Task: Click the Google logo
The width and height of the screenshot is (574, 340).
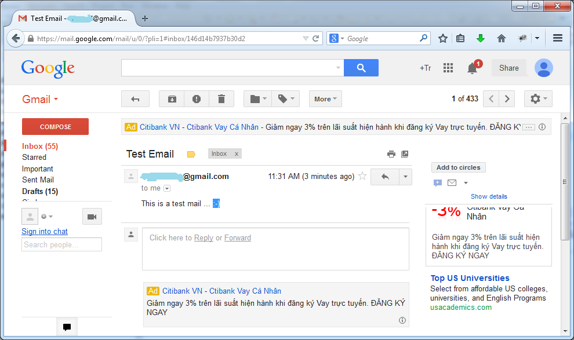Action: tap(48, 68)
